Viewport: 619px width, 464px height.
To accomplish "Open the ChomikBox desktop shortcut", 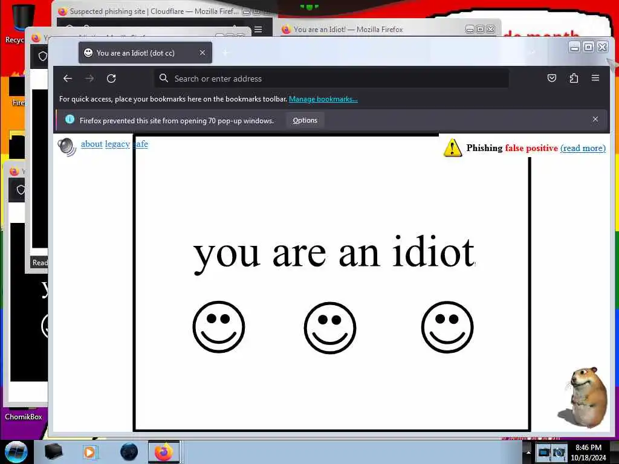I will [24, 417].
